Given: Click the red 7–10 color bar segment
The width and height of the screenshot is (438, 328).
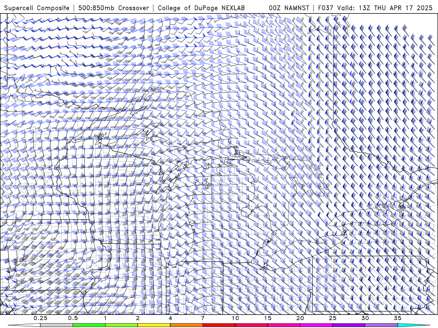Looking at the screenshot, I should coord(218,325).
